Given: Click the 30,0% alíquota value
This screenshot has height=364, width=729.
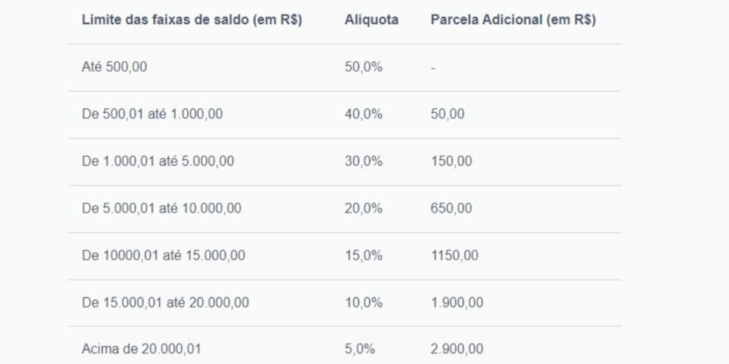Looking at the screenshot, I should tap(364, 161).
